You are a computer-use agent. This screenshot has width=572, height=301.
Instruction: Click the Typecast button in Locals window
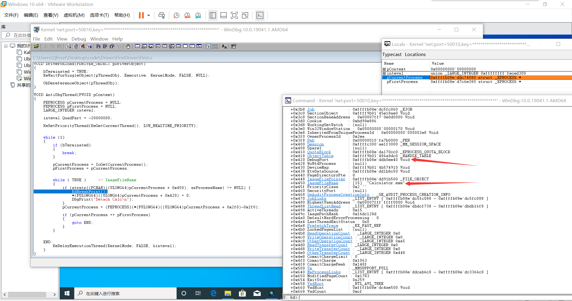392,54
